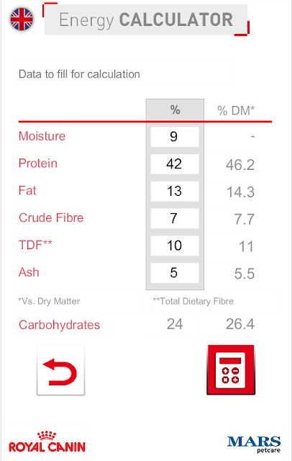Click the Vs. Dry Matter footnote

[x=49, y=301]
